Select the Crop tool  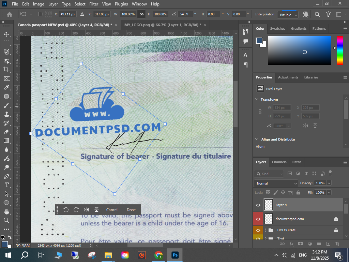6,70
